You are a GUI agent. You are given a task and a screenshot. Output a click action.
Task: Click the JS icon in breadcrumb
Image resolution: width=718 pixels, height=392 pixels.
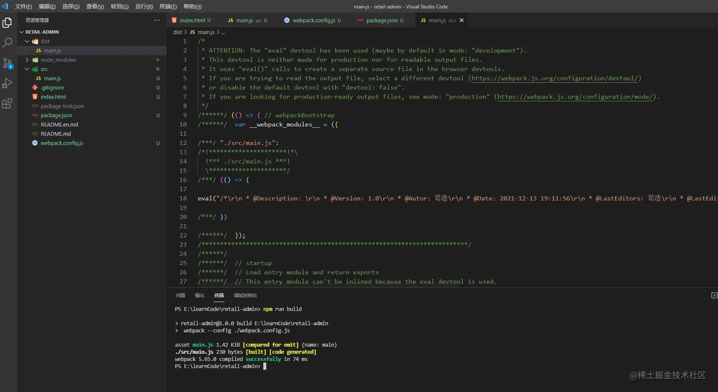[192, 32]
